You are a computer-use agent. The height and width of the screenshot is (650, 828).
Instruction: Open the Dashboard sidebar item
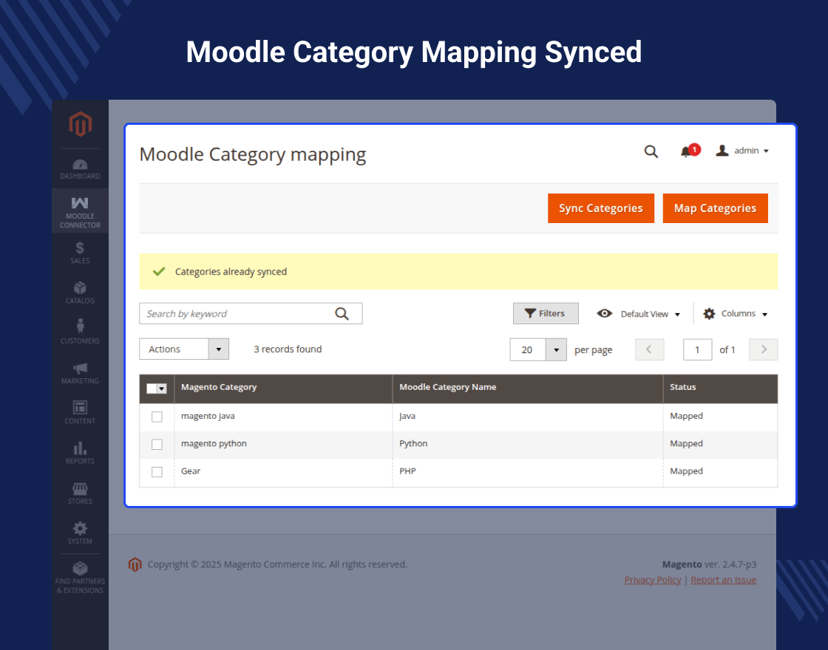coord(80,169)
